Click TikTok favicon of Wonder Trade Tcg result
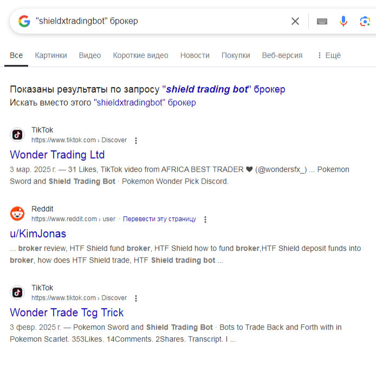The image size is (376, 374). click(17, 292)
